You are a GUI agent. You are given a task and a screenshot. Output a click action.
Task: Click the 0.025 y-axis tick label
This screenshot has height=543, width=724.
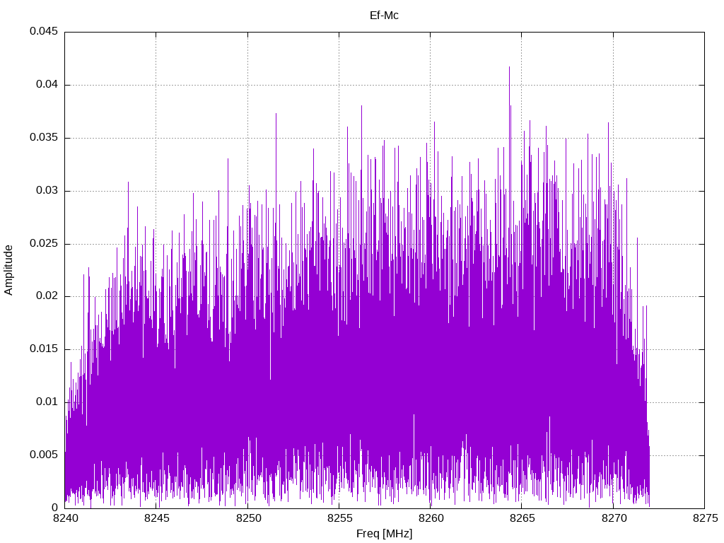(x=44, y=243)
